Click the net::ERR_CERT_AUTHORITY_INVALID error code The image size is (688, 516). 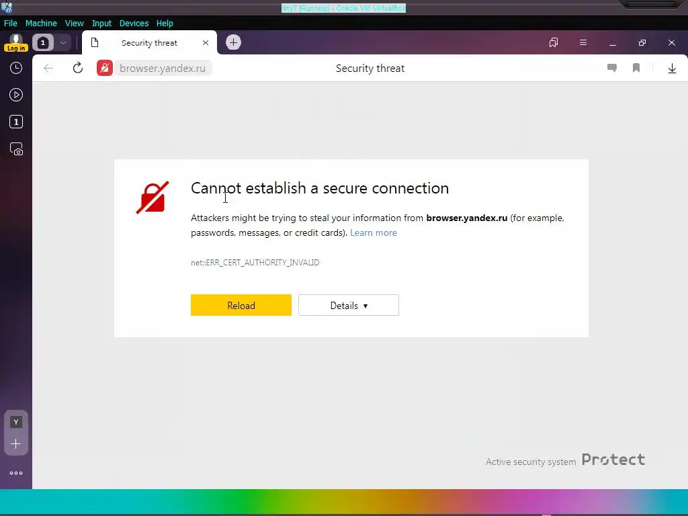pos(255,263)
